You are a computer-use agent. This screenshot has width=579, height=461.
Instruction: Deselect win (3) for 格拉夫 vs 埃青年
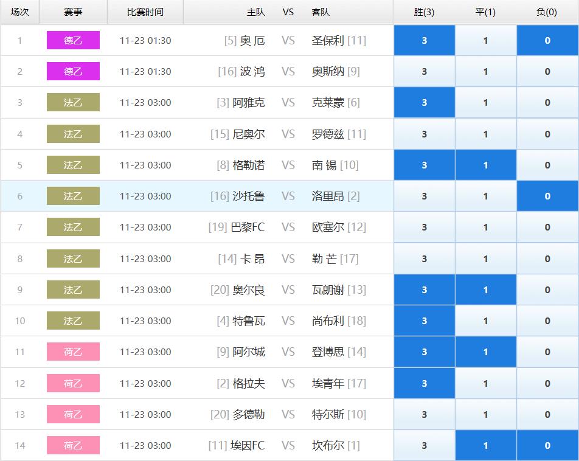(x=425, y=383)
